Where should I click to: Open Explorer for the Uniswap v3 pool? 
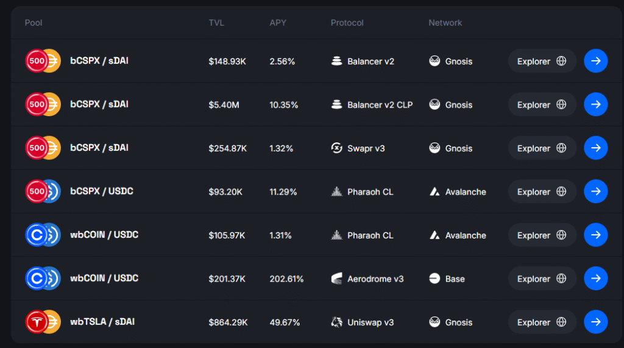click(x=542, y=322)
